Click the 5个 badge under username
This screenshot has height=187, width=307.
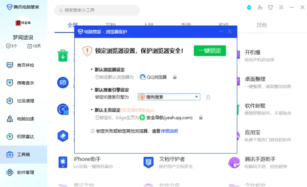click(12, 46)
